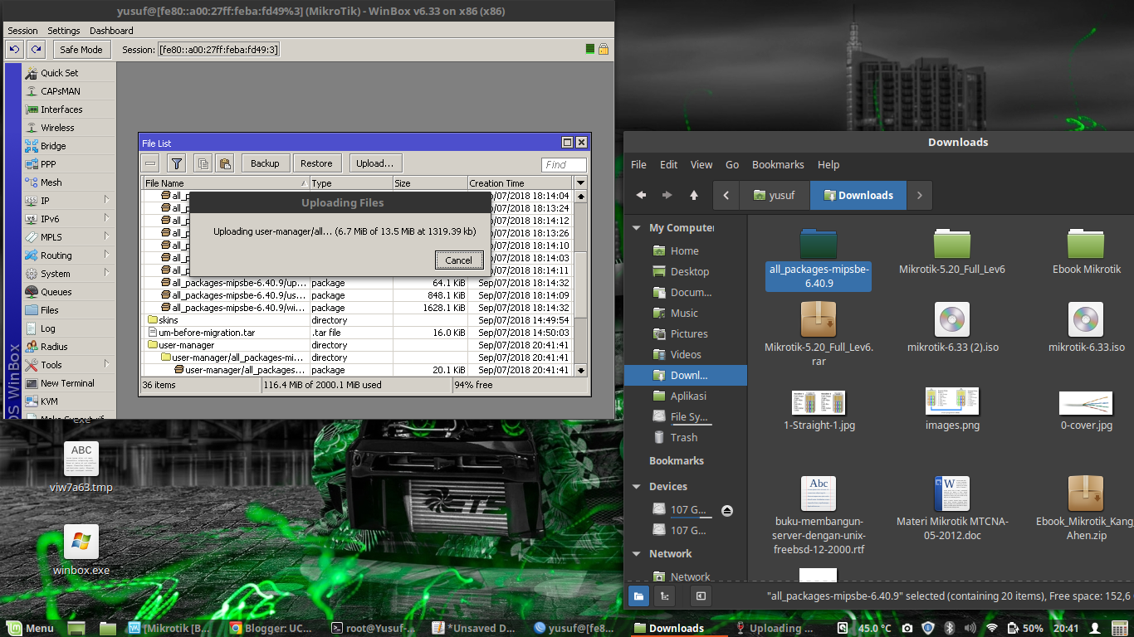The width and height of the screenshot is (1134, 637).
Task: Open KVM in WinBox sidebar
Action: [49, 401]
